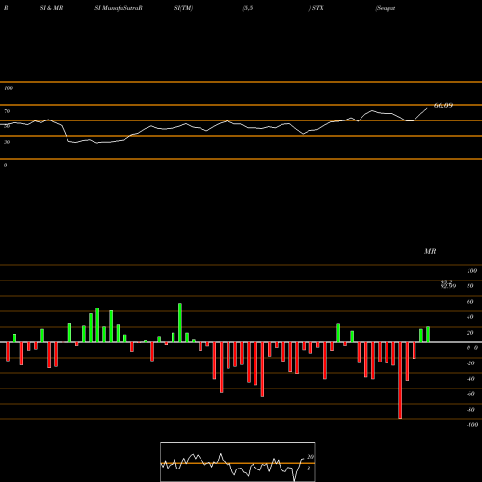This screenshot has height=482, width=482.
Task: Click the -60 label on MR axis
Action: click(x=470, y=394)
